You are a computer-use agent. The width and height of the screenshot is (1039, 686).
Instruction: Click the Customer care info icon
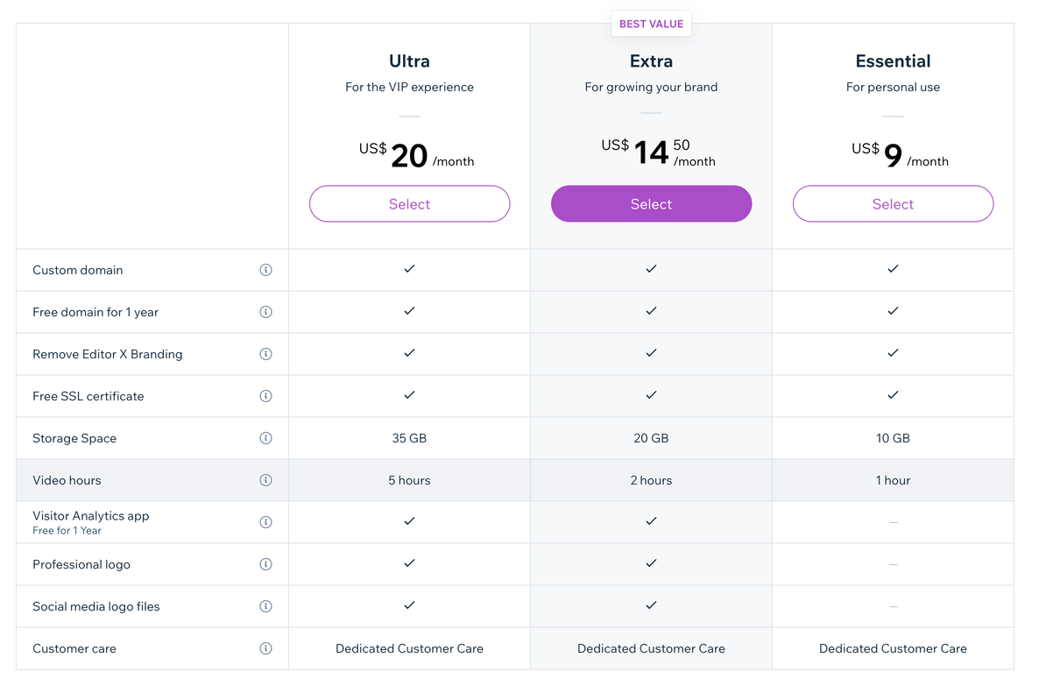point(265,648)
